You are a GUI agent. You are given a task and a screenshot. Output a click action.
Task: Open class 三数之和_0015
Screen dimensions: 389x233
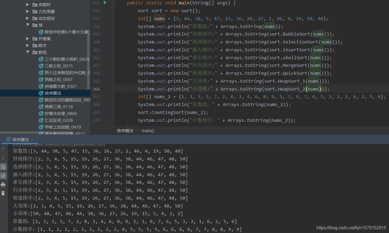59,66
